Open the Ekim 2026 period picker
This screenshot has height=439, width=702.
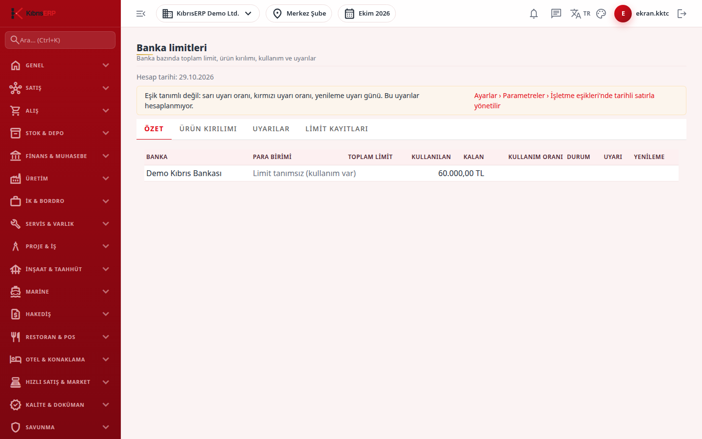[367, 14]
